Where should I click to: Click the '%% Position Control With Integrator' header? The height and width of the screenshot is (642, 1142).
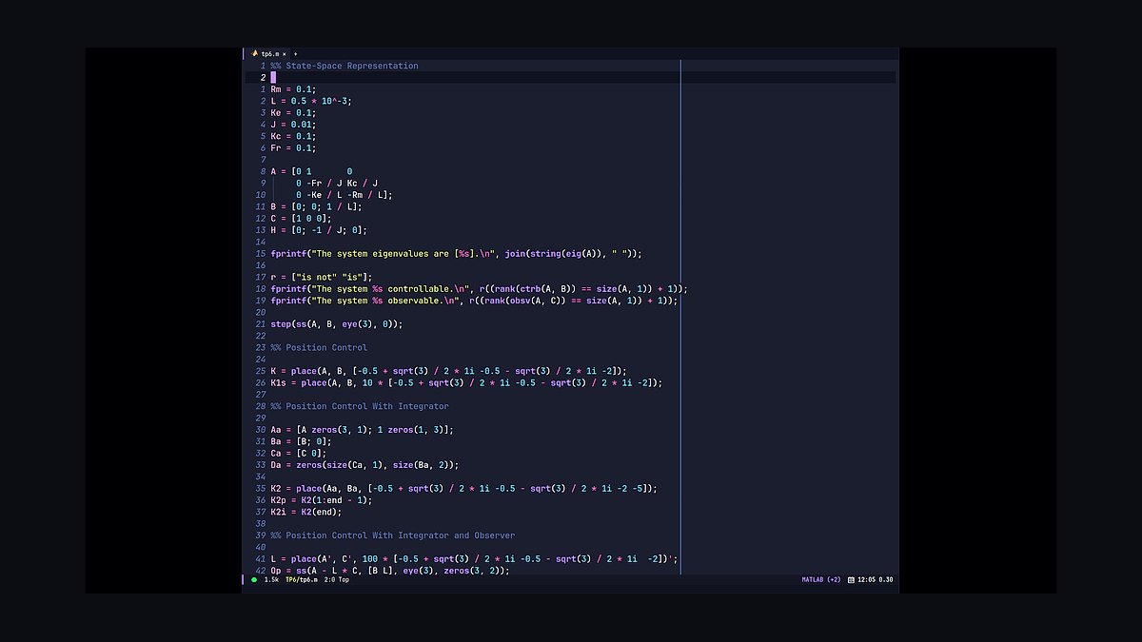coord(360,406)
